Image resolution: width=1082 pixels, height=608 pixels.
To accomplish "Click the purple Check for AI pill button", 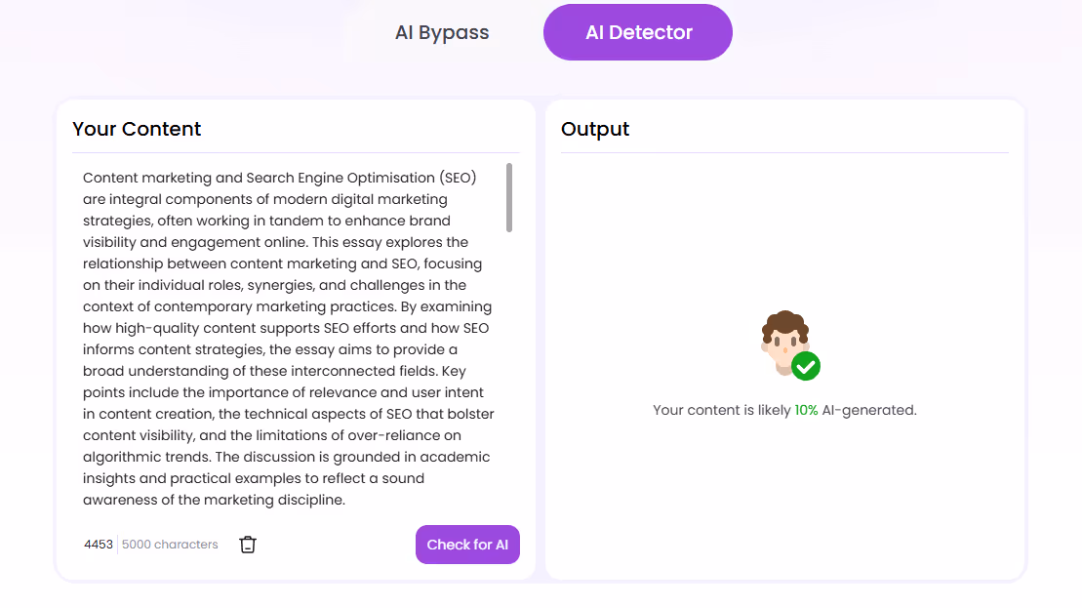I will [467, 544].
